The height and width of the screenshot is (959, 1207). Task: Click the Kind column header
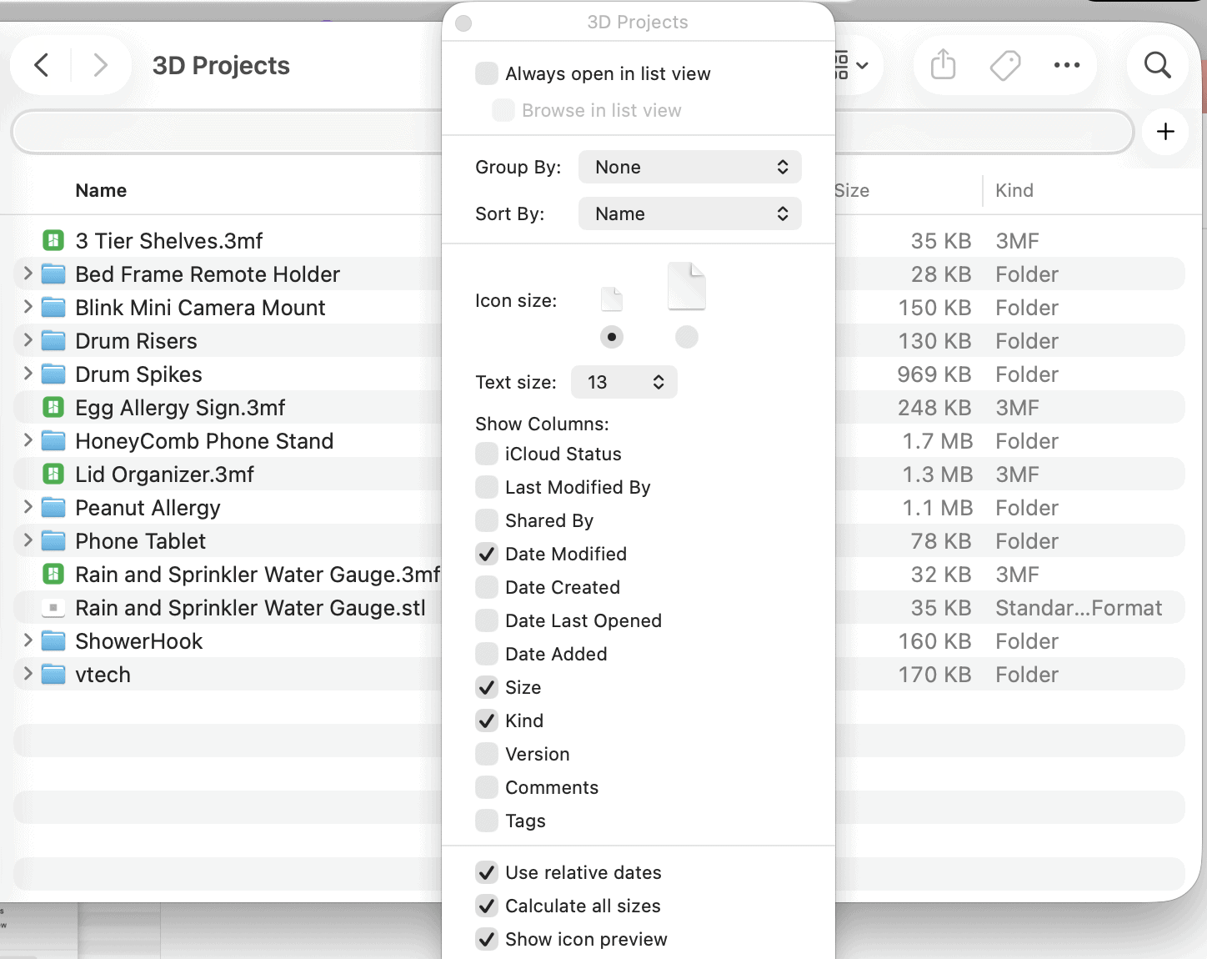click(1014, 190)
